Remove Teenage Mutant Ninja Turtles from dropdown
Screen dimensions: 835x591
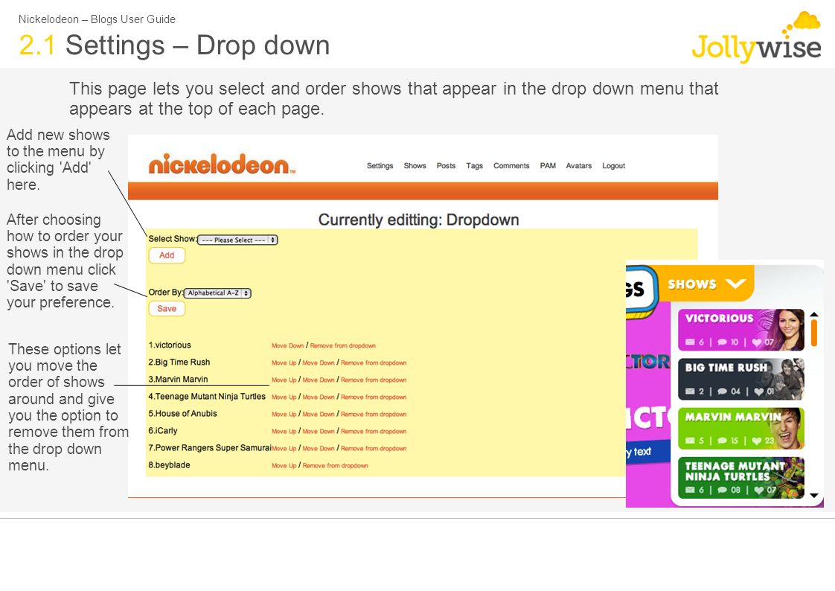point(374,397)
